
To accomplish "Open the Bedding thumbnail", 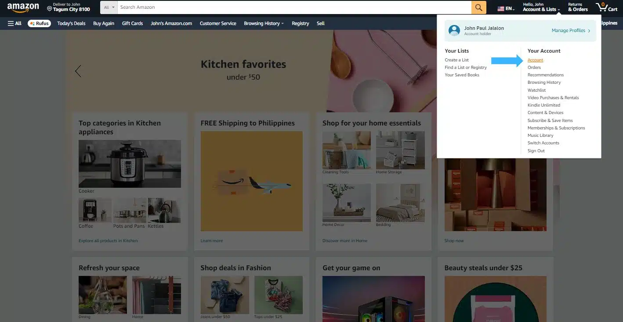I will [x=400, y=203].
